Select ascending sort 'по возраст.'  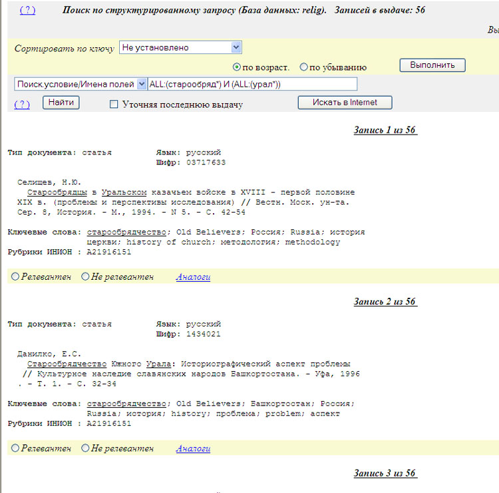[x=236, y=67]
